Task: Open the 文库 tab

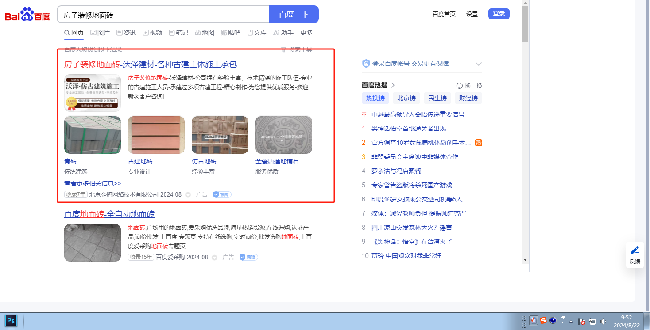Action: (257, 33)
